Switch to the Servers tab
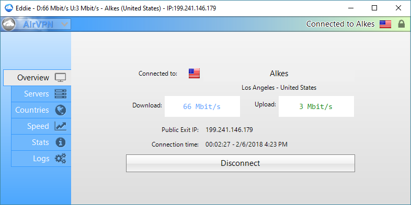The width and height of the screenshot is (411, 205). click(41, 94)
